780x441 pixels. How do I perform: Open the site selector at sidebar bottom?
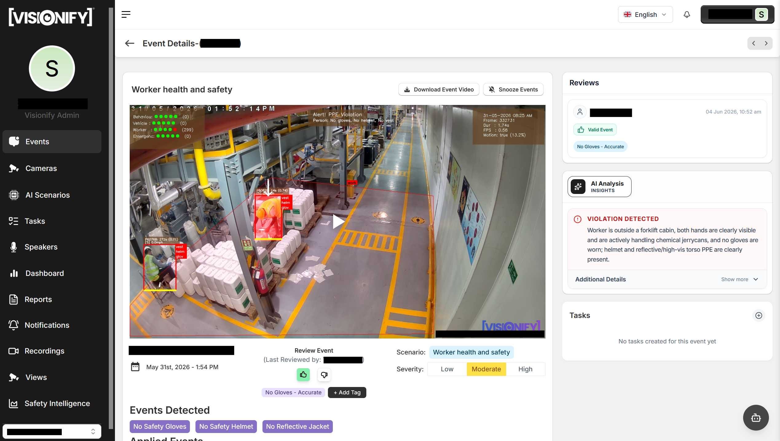[x=52, y=431]
